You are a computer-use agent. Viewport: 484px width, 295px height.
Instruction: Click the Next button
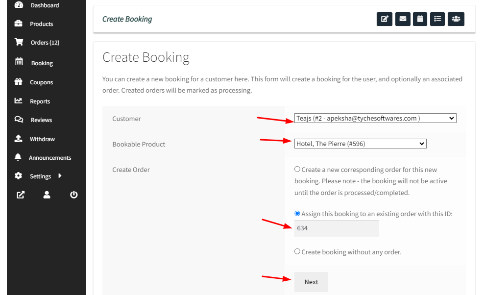[311, 282]
